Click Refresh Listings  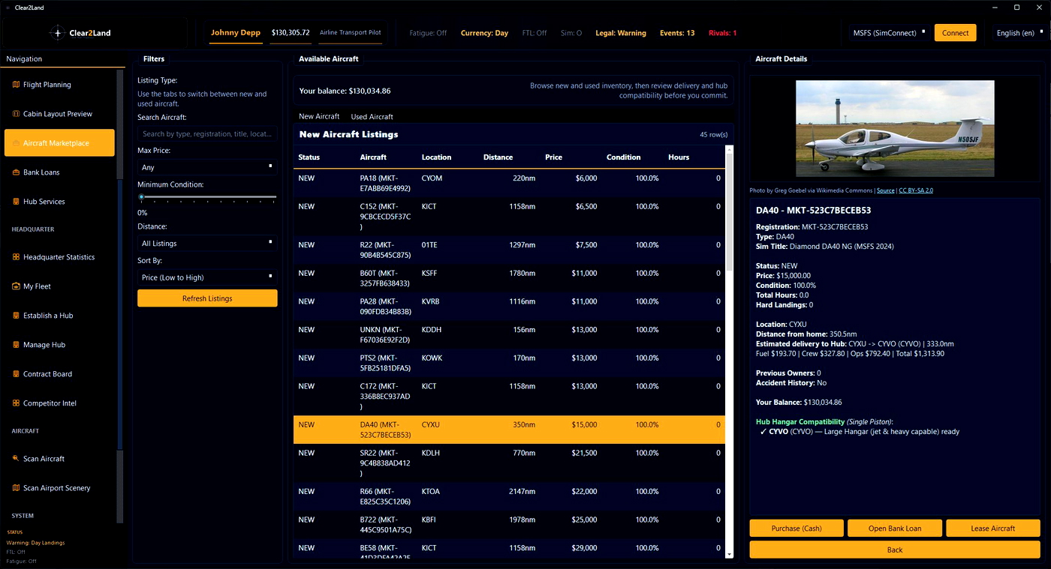207,298
